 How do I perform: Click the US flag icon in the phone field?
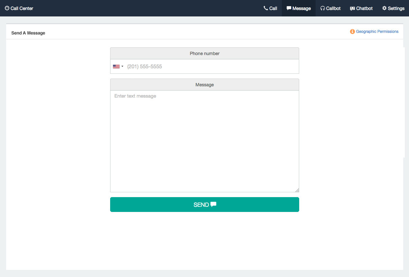click(116, 66)
